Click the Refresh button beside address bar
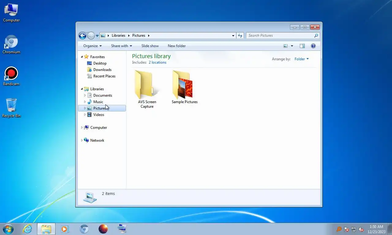 240,35
